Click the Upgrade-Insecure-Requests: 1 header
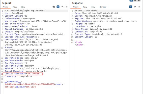Viewport: 143px width, 94px height. pos(22,37)
